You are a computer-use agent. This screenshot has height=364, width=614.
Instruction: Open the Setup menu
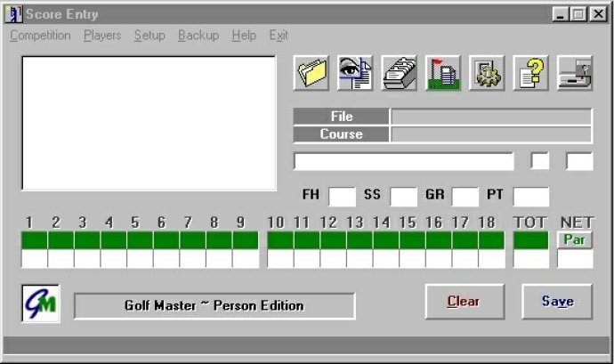pos(149,36)
